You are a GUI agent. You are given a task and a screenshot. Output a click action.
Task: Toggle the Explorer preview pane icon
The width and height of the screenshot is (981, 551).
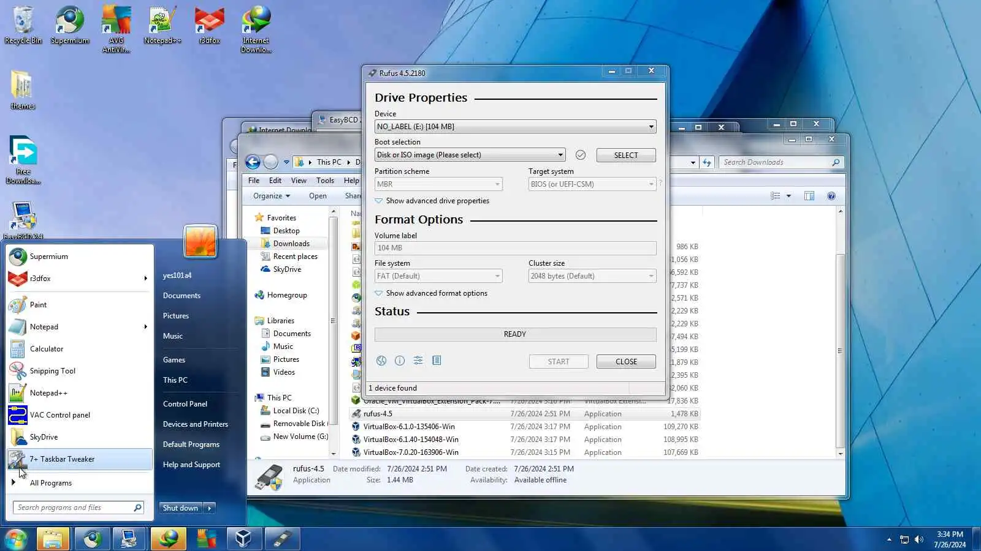[x=809, y=196]
